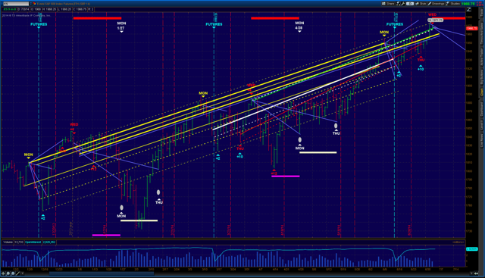The image size is (485, 278).
Task: Click the quick study flask icon left of the wrench
Action: [x=399, y=4]
